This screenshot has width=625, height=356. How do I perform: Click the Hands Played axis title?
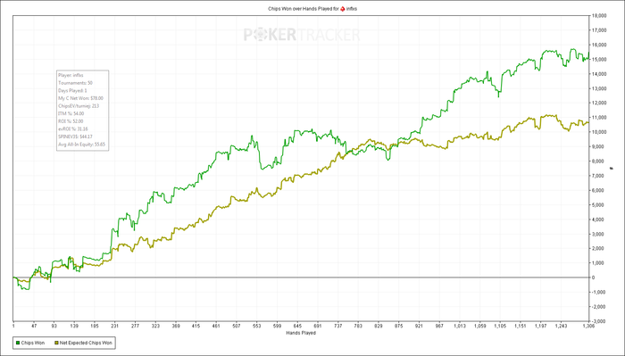point(301,333)
